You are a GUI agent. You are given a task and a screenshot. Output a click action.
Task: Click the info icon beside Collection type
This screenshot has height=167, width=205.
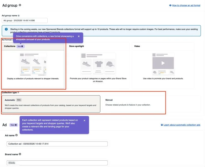(x=18, y=92)
